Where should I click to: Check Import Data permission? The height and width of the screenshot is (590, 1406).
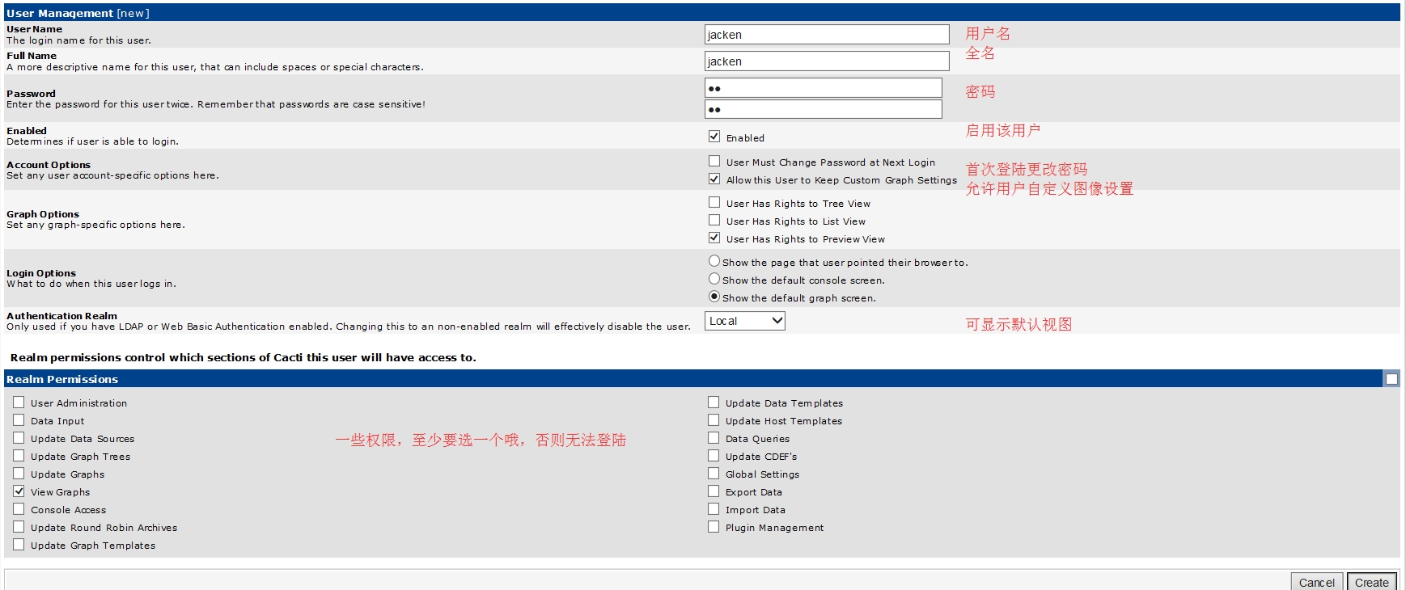coord(714,508)
